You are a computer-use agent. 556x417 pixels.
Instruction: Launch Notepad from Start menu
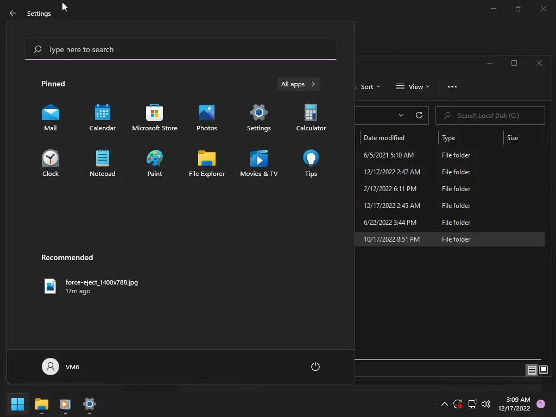pyautogui.click(x=103, y=163)
